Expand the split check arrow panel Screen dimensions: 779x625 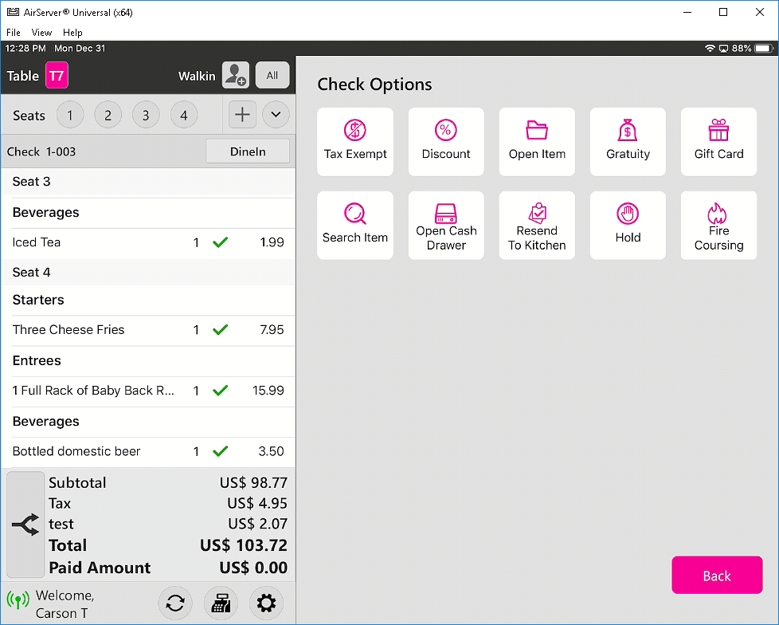[25, 525]
